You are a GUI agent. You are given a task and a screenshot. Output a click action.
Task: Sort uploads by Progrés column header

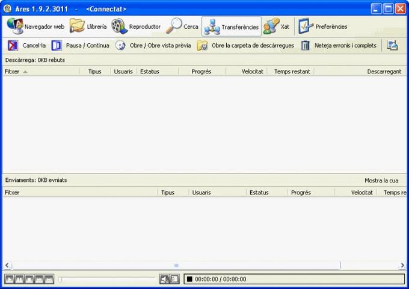311,193
